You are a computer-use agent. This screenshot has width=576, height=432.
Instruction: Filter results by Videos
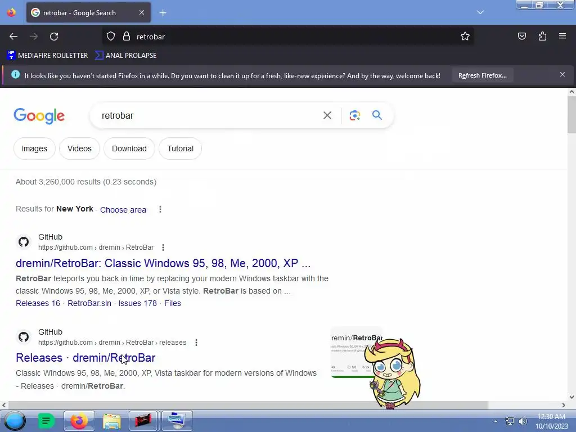[x=79, y=148]
